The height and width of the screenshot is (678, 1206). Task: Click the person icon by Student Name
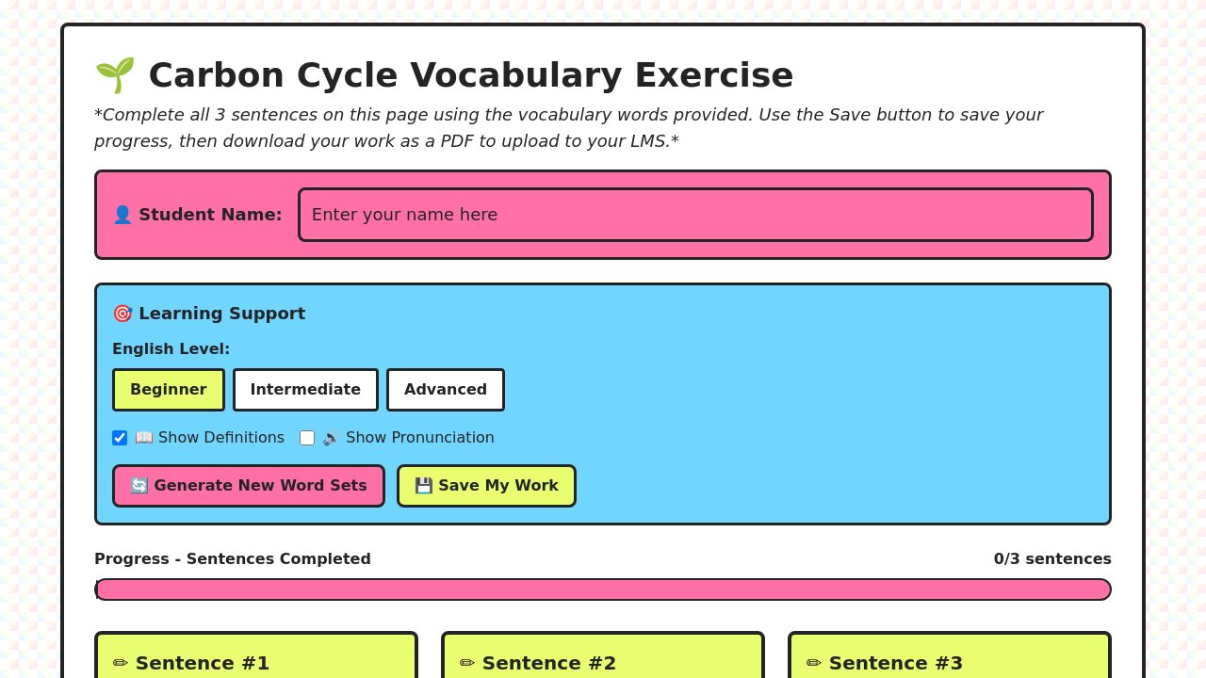[x=122, y=215]
